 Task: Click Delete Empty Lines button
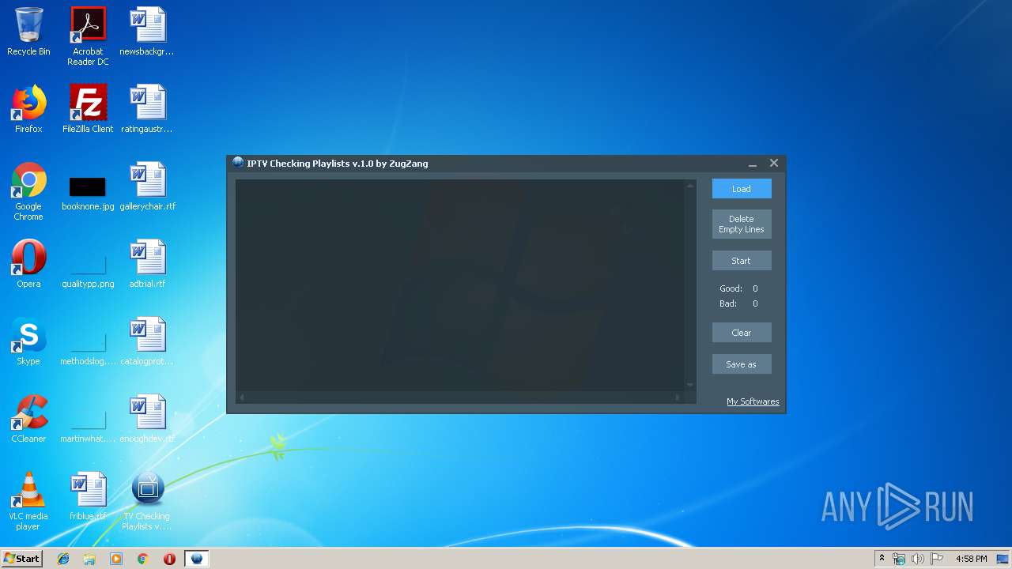coord(741,224)
